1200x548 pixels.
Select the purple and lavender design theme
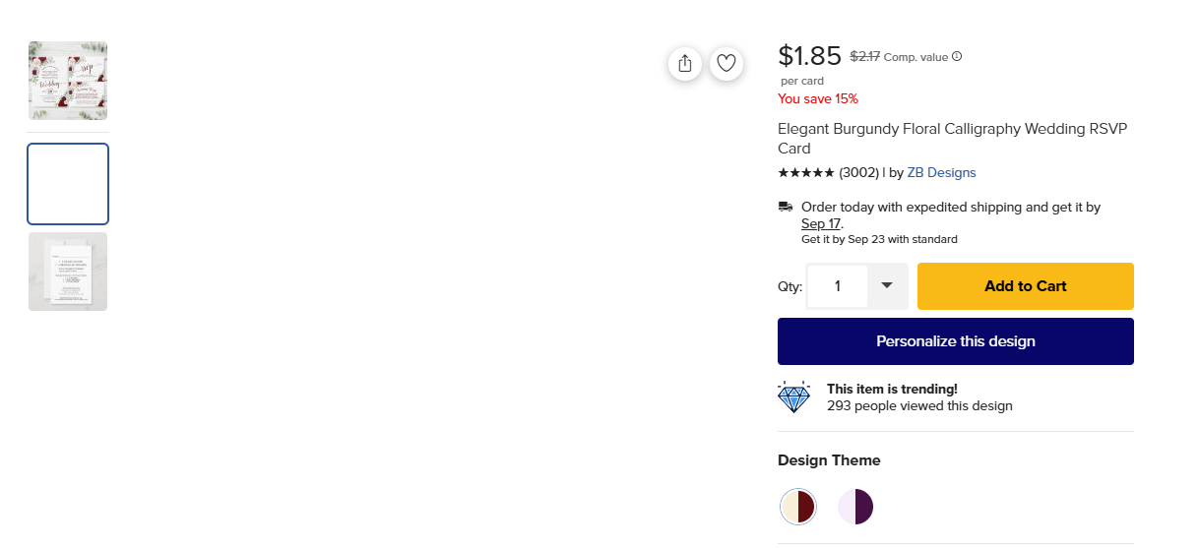pyautogui.click(x=855, y=507)
